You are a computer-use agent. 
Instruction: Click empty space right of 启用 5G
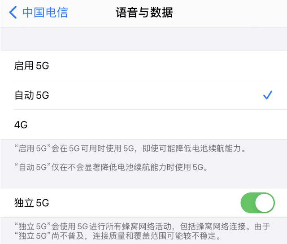click(165, 65)
